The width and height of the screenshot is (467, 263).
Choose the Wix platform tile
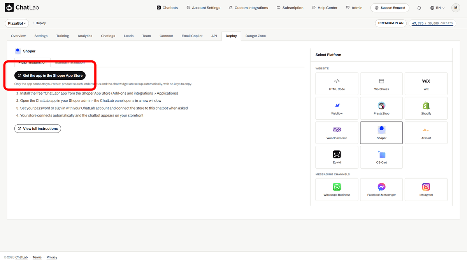[426, 84]
